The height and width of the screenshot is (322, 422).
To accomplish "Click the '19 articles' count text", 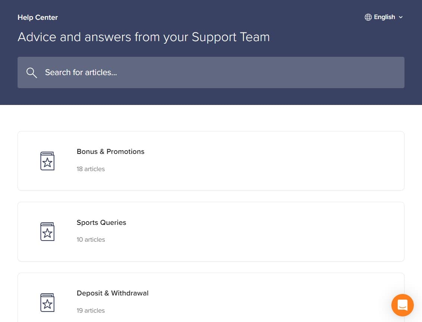I will click(91, 310).
